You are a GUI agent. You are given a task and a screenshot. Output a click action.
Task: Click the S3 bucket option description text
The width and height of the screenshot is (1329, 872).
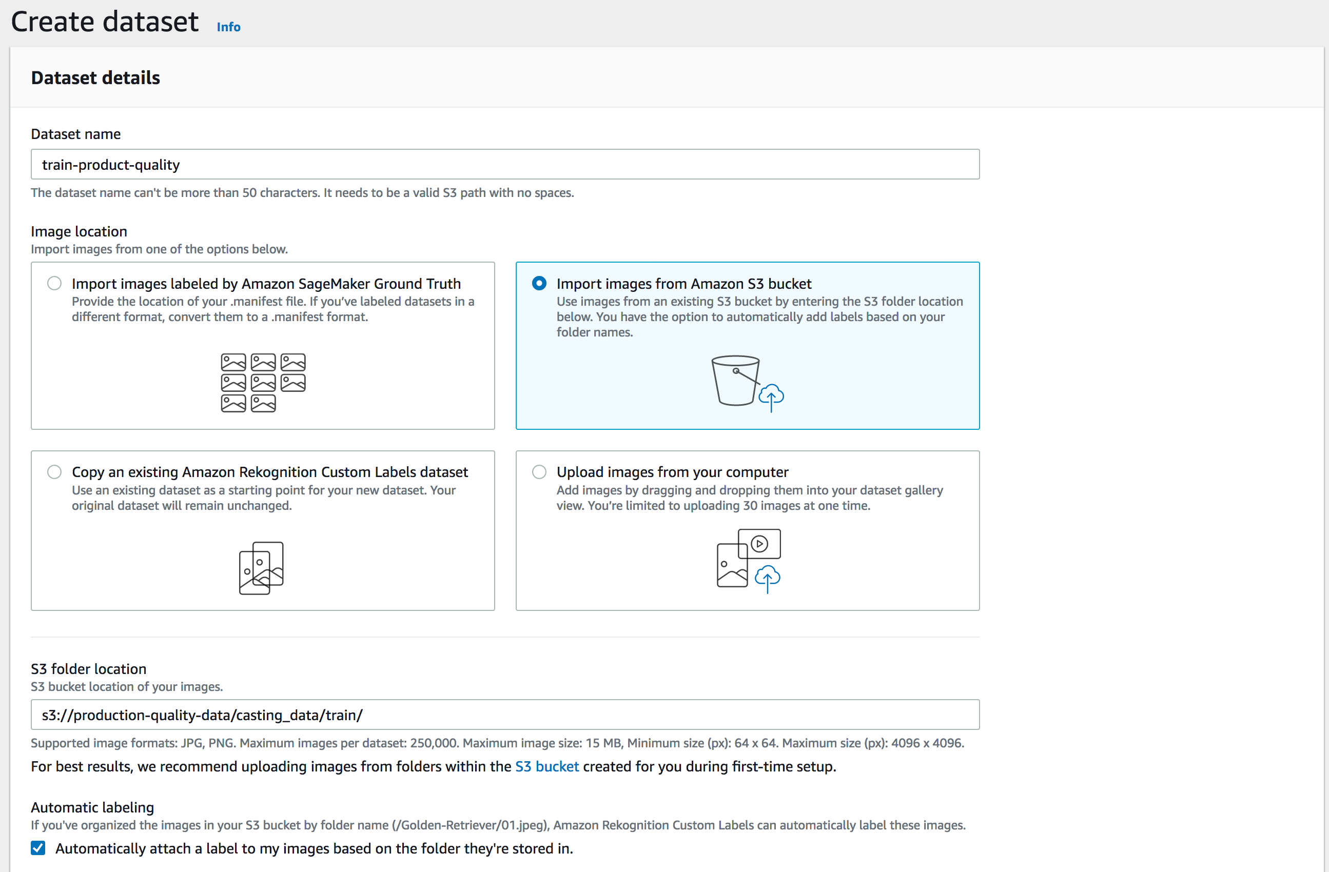coord(759,316)
